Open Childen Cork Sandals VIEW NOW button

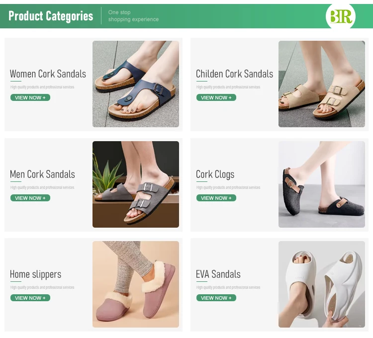coord(216,97)
